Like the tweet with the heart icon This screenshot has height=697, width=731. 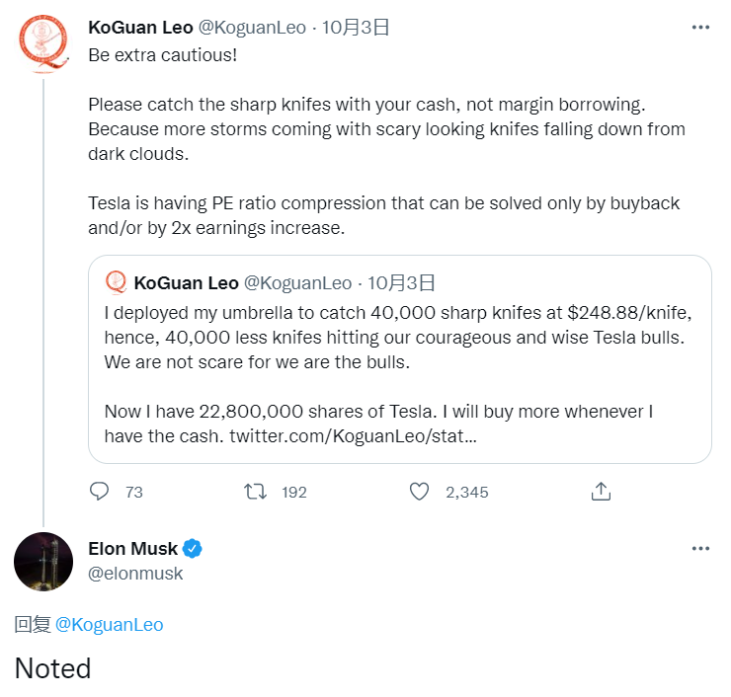click(x=419, y=491)
